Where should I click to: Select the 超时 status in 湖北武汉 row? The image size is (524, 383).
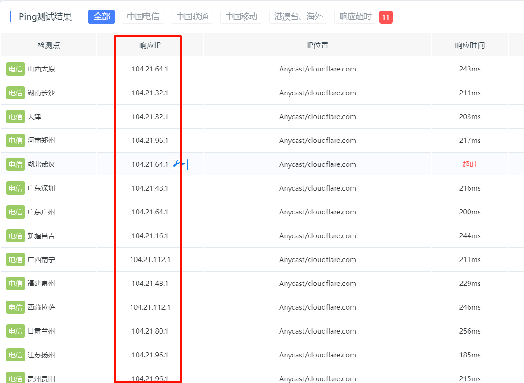pyautogui.click(x=469, y=164)
